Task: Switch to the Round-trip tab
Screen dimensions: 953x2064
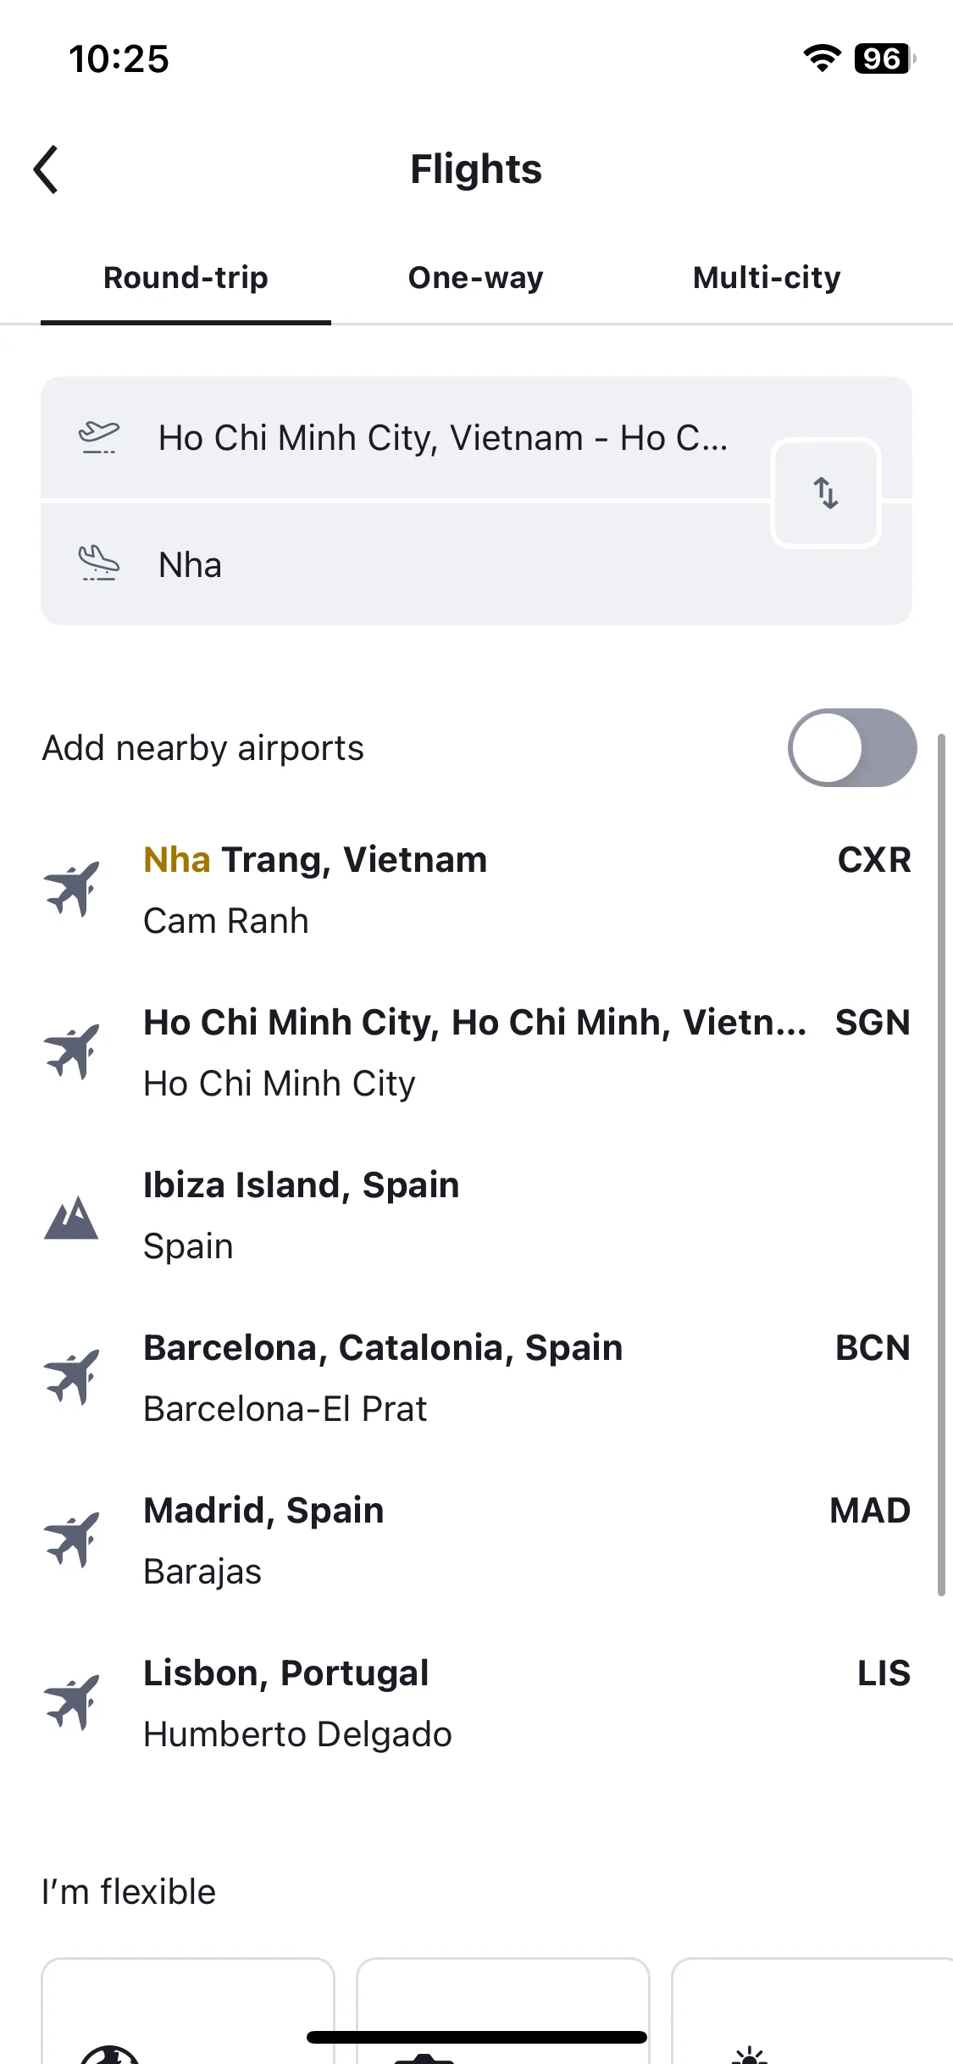Action: tap(186, 278)
